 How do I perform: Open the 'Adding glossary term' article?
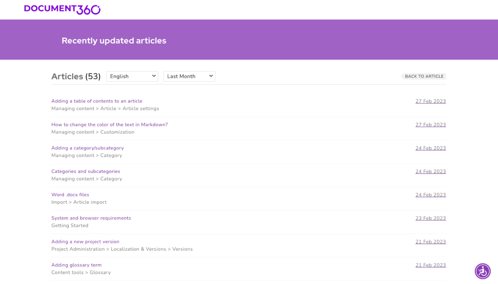(76, 265)
